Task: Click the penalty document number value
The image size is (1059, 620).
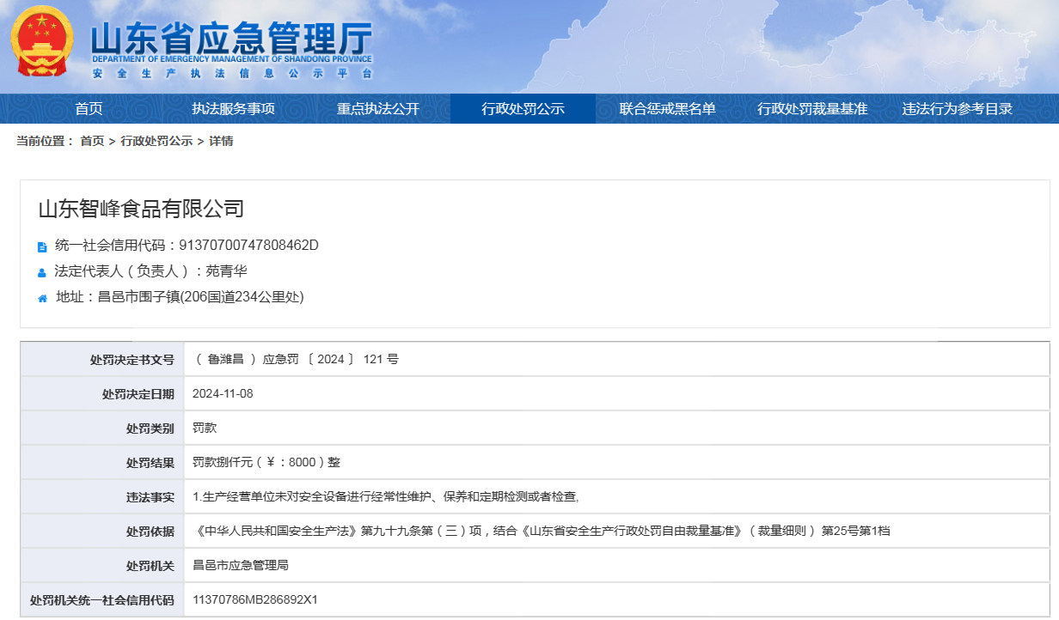Action: (x=295, y=359)
